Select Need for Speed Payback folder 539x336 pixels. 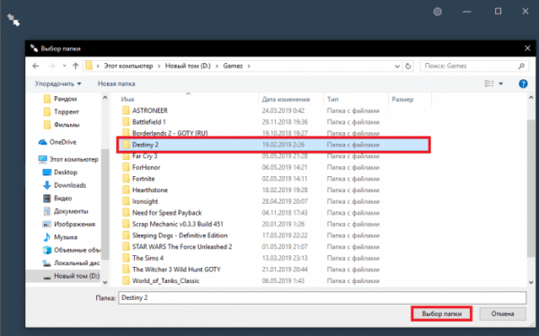(x=163, y=213)
